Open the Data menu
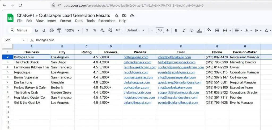Image resolution: width=272 pixels, height=130 pixels. (x=79, y=21)
